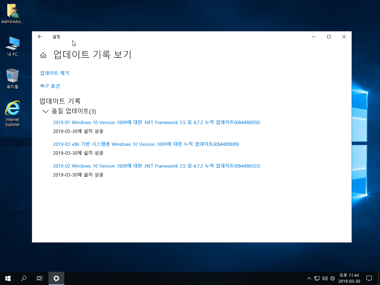
Task: Click the tray icon with the X mark
Action: pyautogui.click(x=332, y=278)
